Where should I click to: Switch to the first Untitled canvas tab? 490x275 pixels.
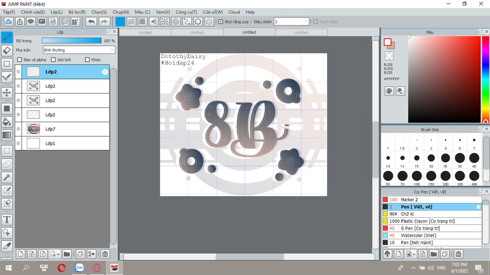[x=145, y=32]
